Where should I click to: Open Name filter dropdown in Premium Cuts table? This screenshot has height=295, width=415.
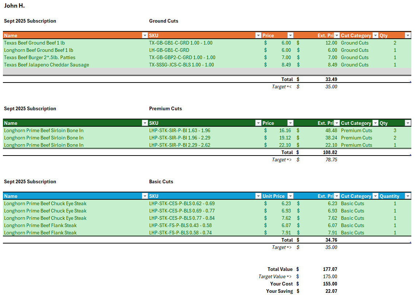click(x=144, y=123)
